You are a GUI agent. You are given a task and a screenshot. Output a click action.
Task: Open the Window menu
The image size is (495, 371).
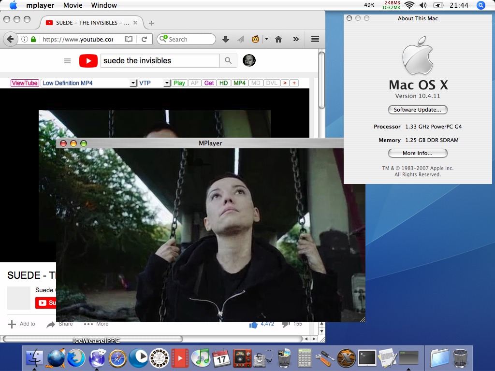(x=104, y=5)
